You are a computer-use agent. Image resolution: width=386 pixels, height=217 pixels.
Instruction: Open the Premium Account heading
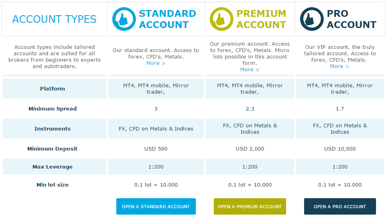(x=261, y=19)
